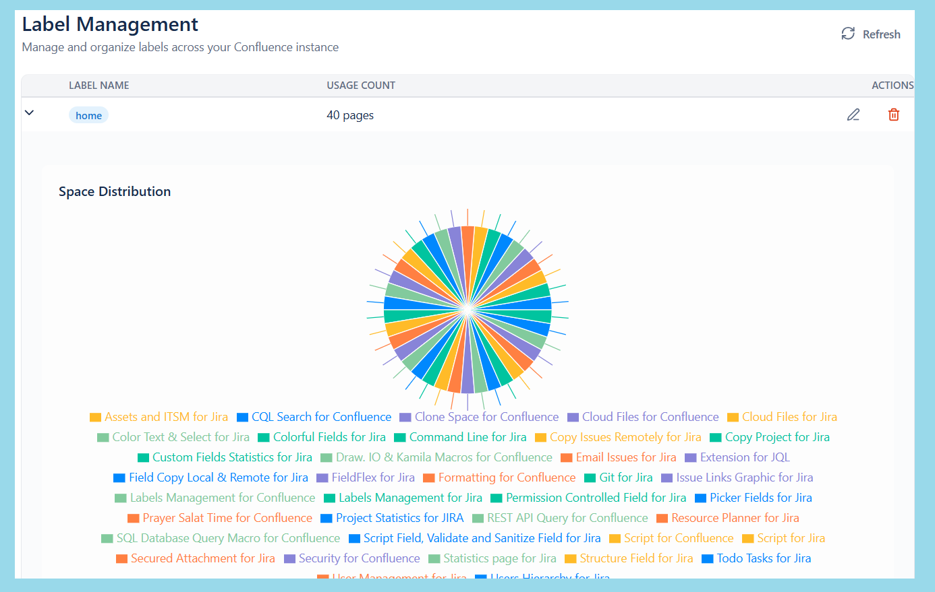
Task: Select Picker Fields for Jira legend
Action: pyautogui.click(x=754, y=498)
